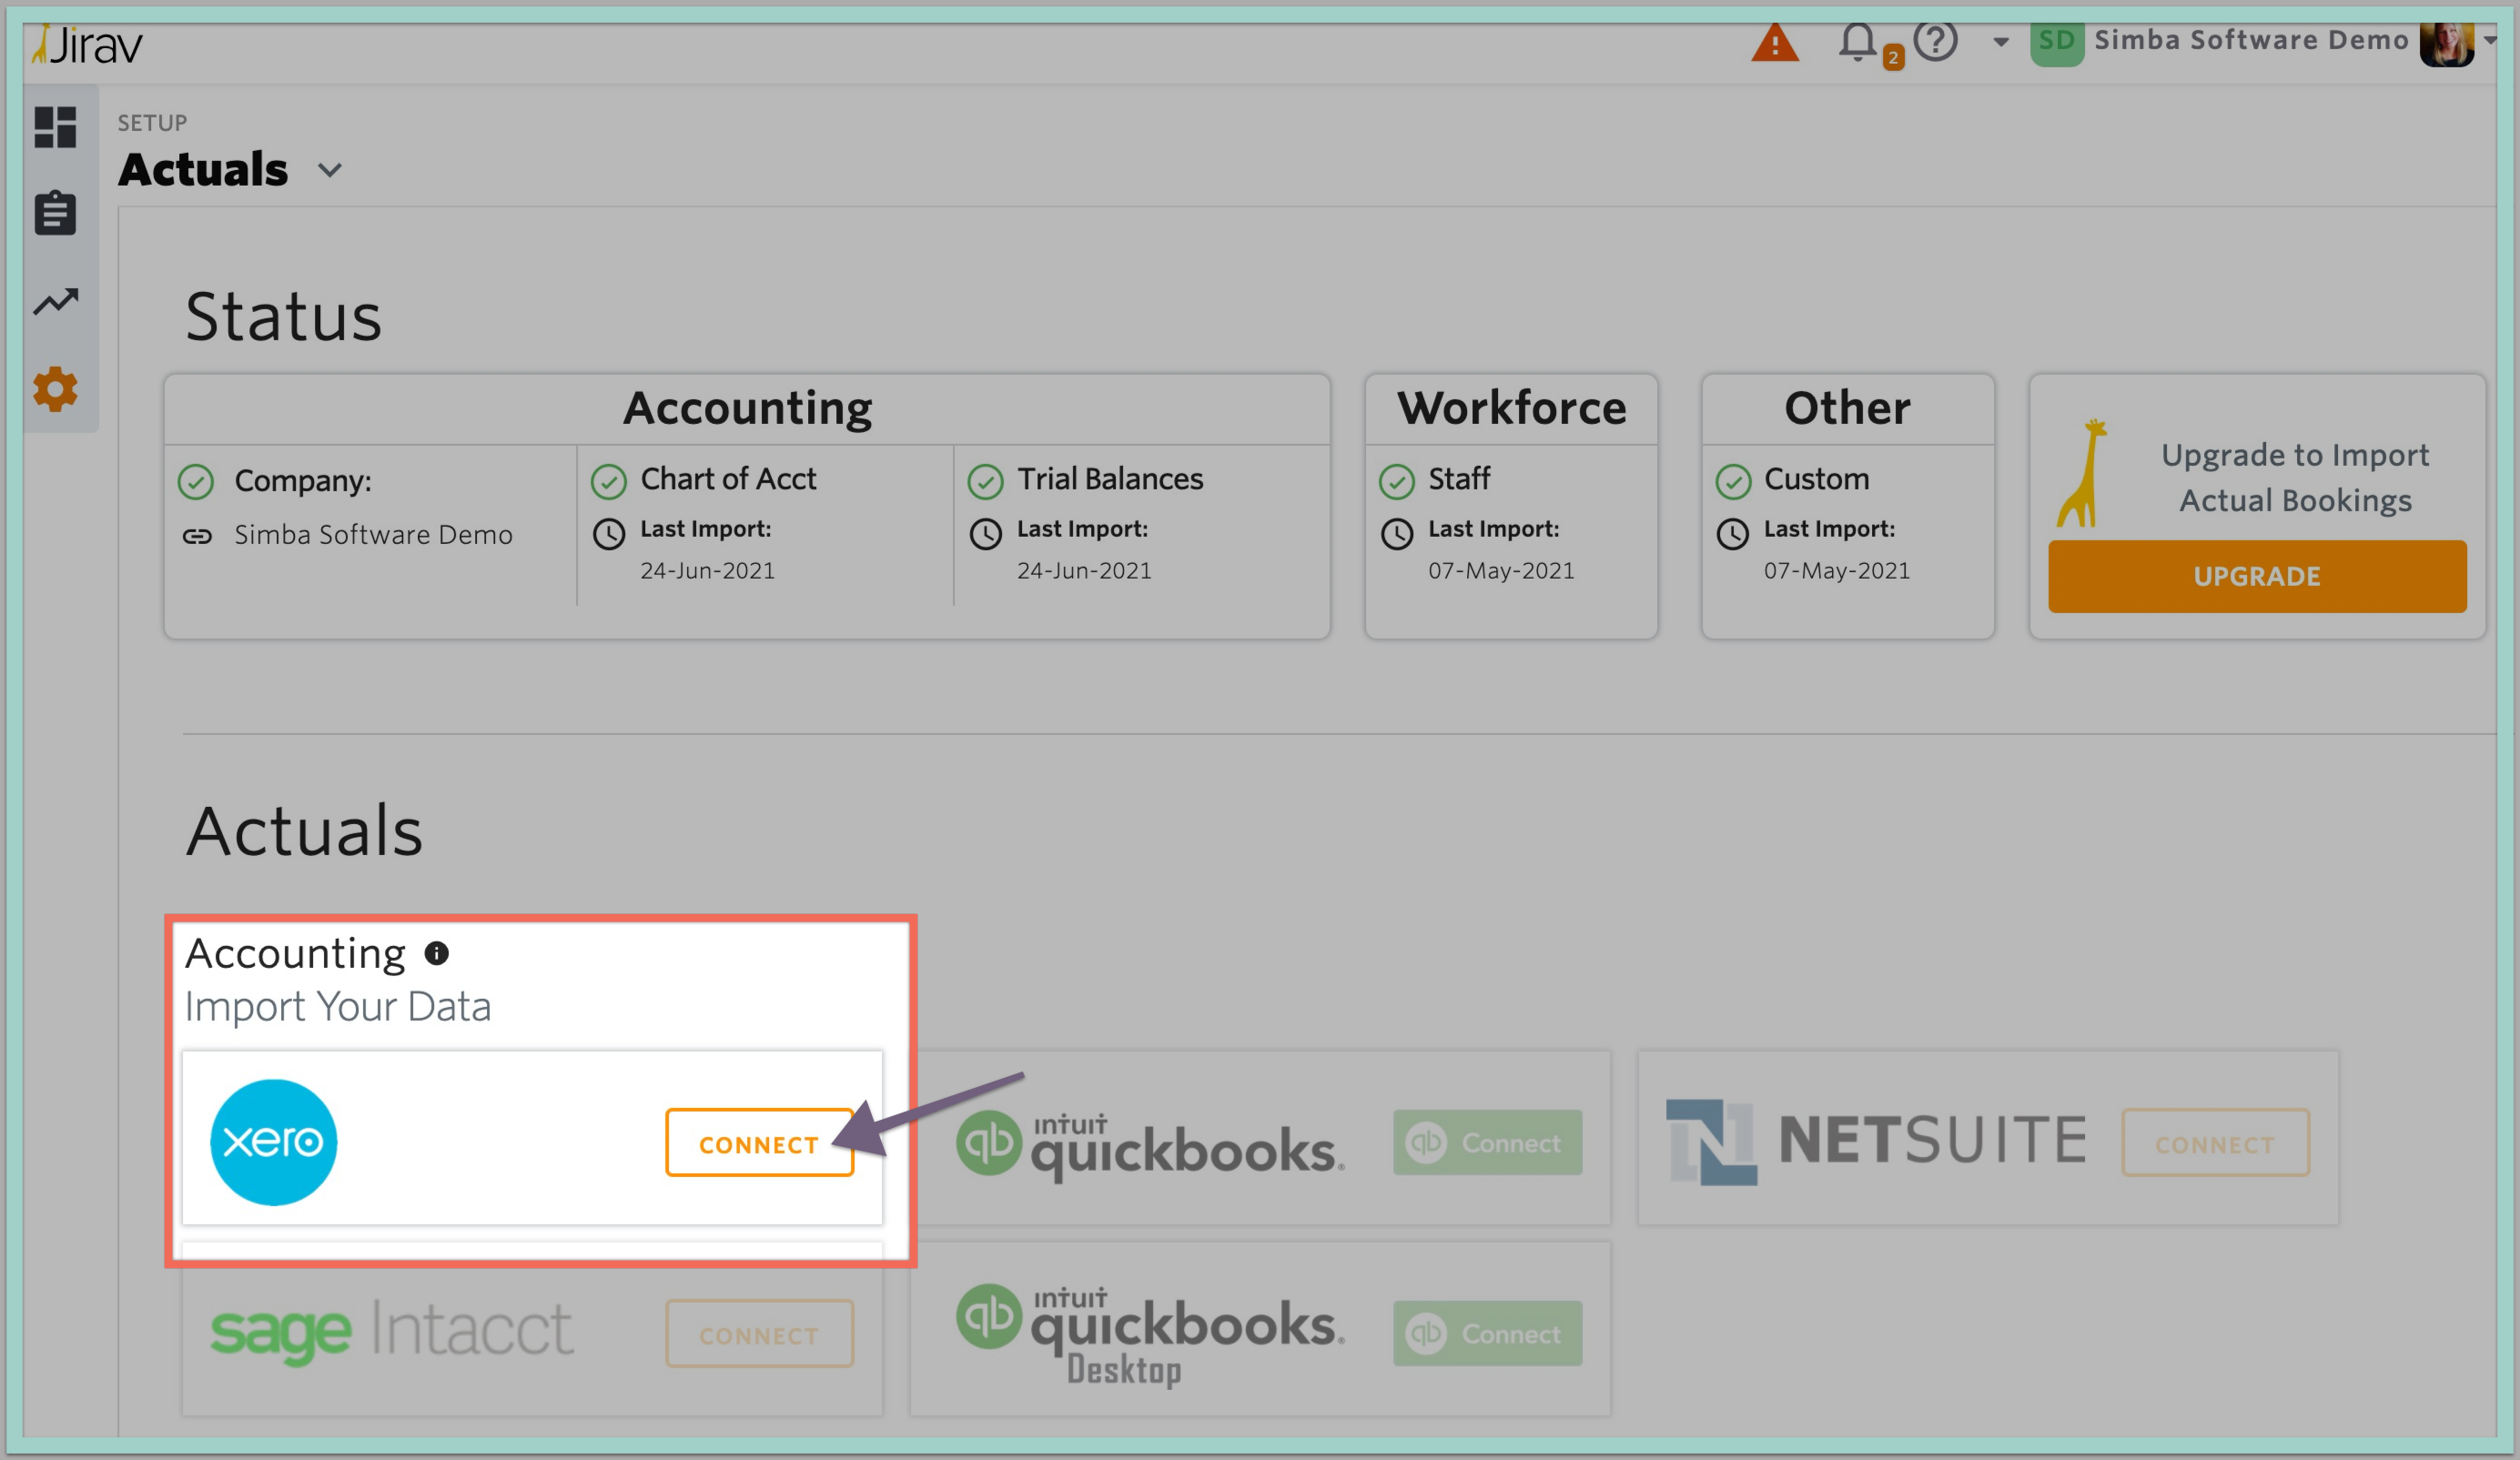Open the clipboard plans icon in sidebar
Screen dimensions: 2520x1460
coord(55,213)
